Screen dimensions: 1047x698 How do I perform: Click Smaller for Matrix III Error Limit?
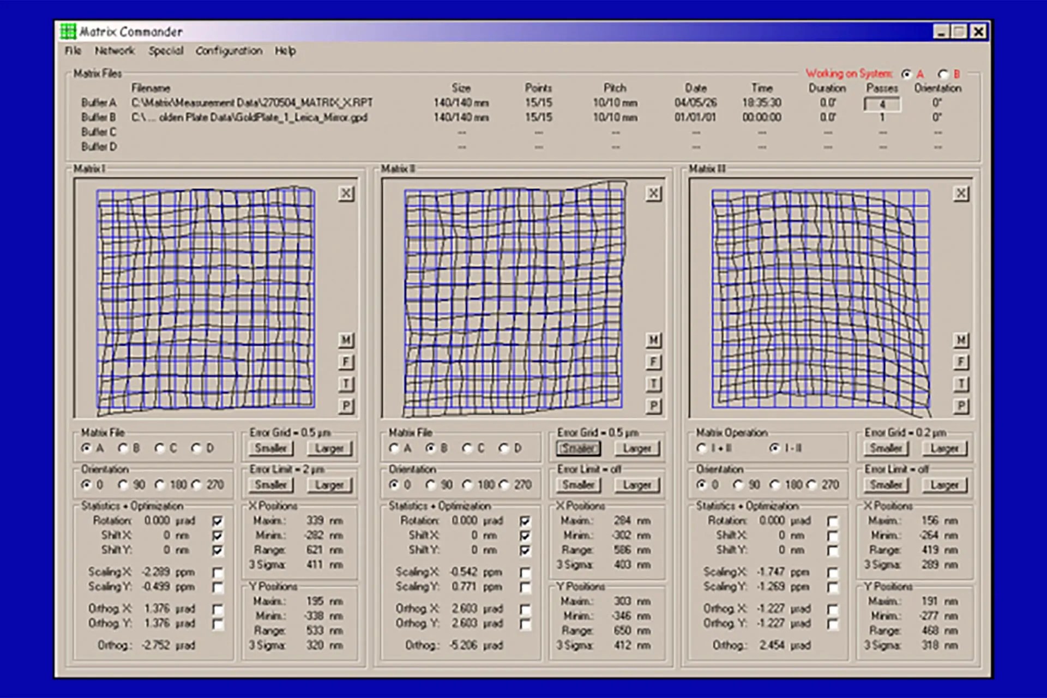pyautogui.click(x=886, y=485)
